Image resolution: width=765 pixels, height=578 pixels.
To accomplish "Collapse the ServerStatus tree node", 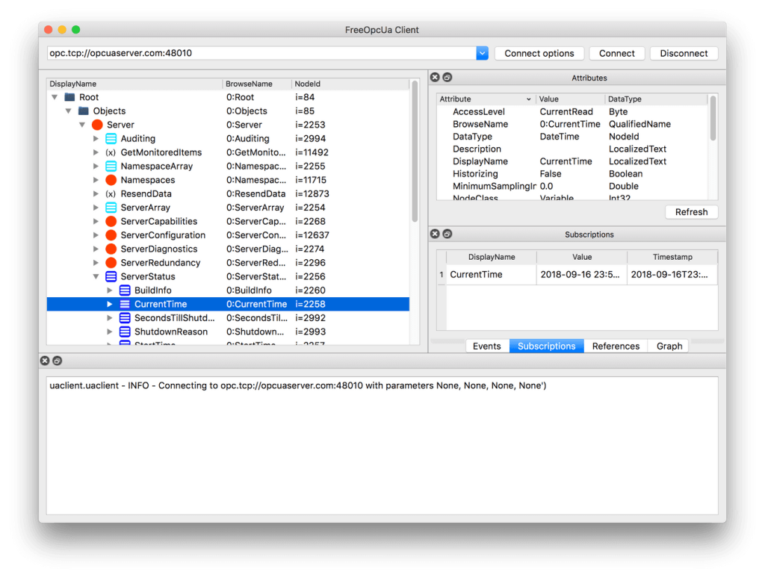I will coord(96,276).
